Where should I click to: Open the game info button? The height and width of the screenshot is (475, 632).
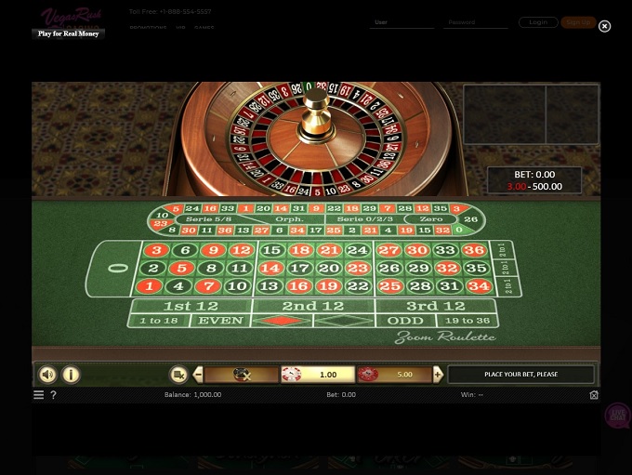(71, 375)
